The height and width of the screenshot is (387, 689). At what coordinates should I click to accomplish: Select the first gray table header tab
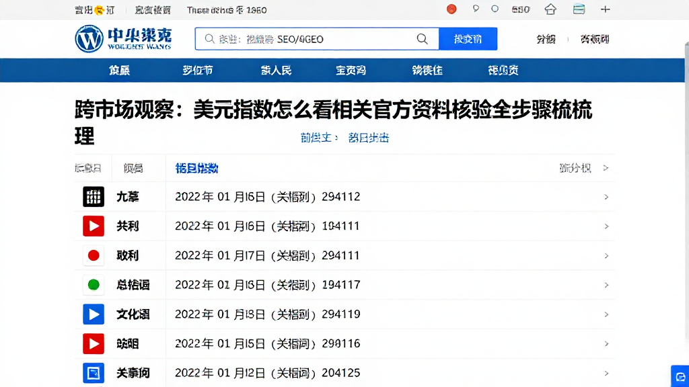[88, 169]
